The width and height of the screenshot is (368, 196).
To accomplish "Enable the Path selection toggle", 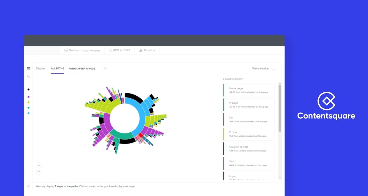I will point(274,68).
